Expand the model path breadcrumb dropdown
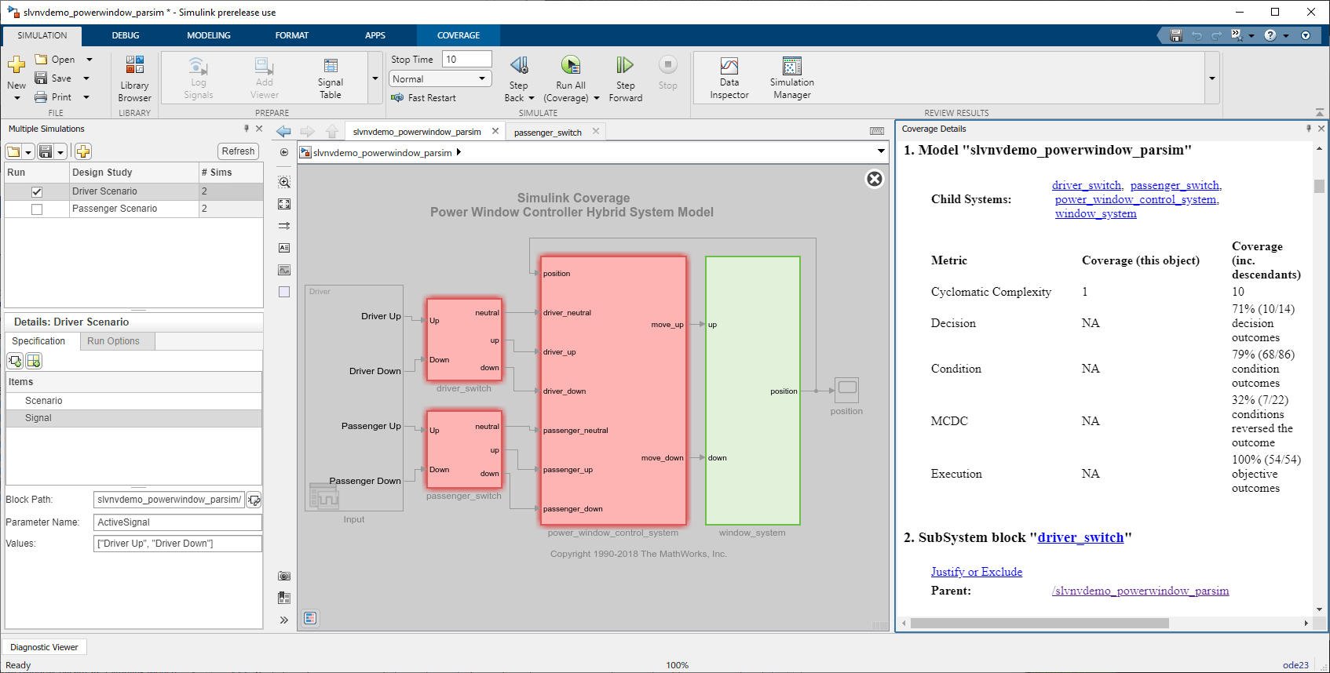Image resolution: width=1330 pixels, height=673 pixels. click(881, 151)
